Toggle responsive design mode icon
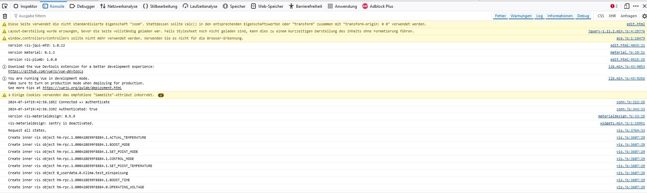The height and width of the screenshot is (193, 647). click(627, 6)
